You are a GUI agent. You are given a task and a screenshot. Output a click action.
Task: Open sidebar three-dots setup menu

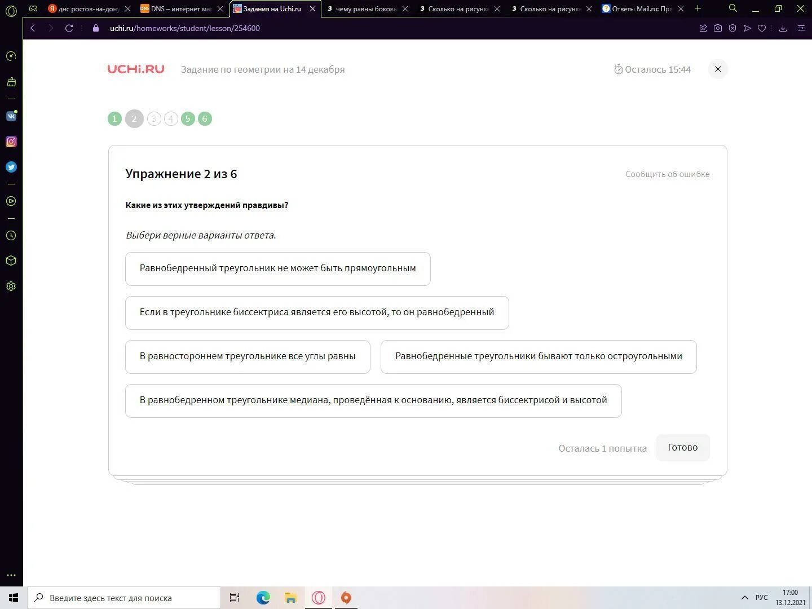(x=11, y=575)
